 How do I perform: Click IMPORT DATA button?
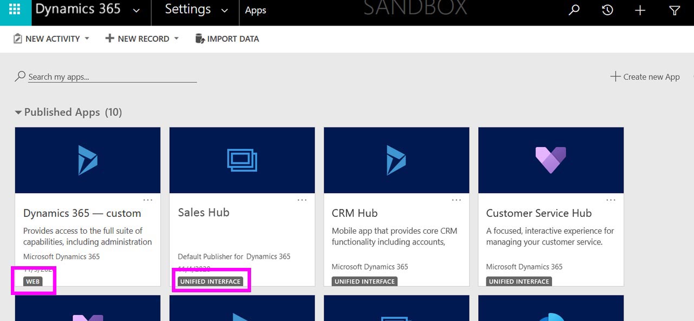[227, 38]
